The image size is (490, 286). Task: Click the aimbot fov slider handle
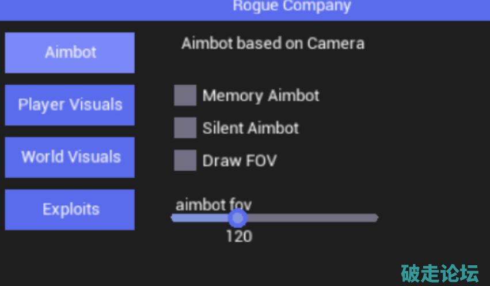pos(237,218)
